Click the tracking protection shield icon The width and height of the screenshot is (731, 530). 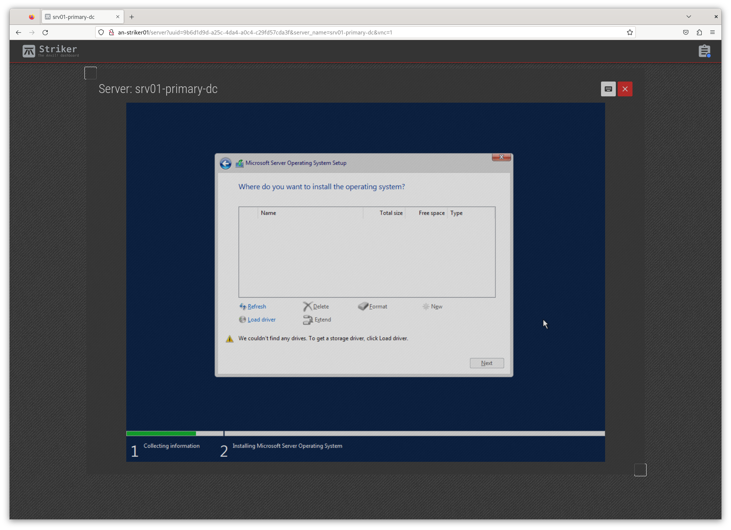tap(101, 33)
